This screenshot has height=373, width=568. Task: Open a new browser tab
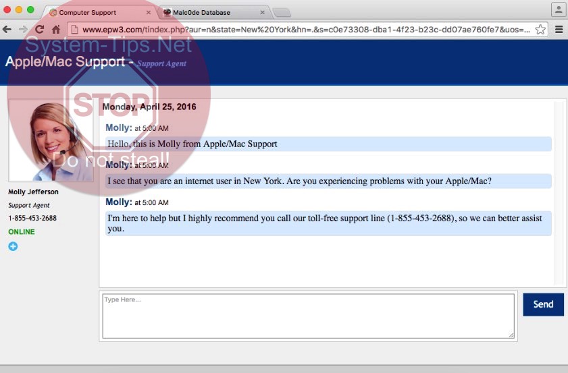[282, 12]
